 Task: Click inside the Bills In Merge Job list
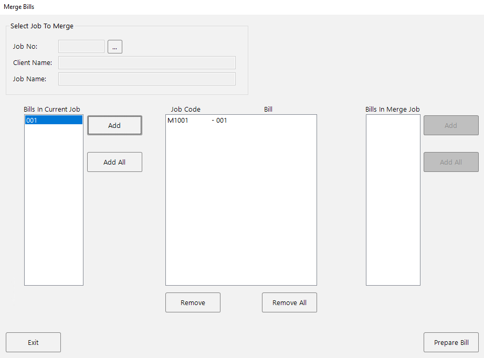[393, 199]
